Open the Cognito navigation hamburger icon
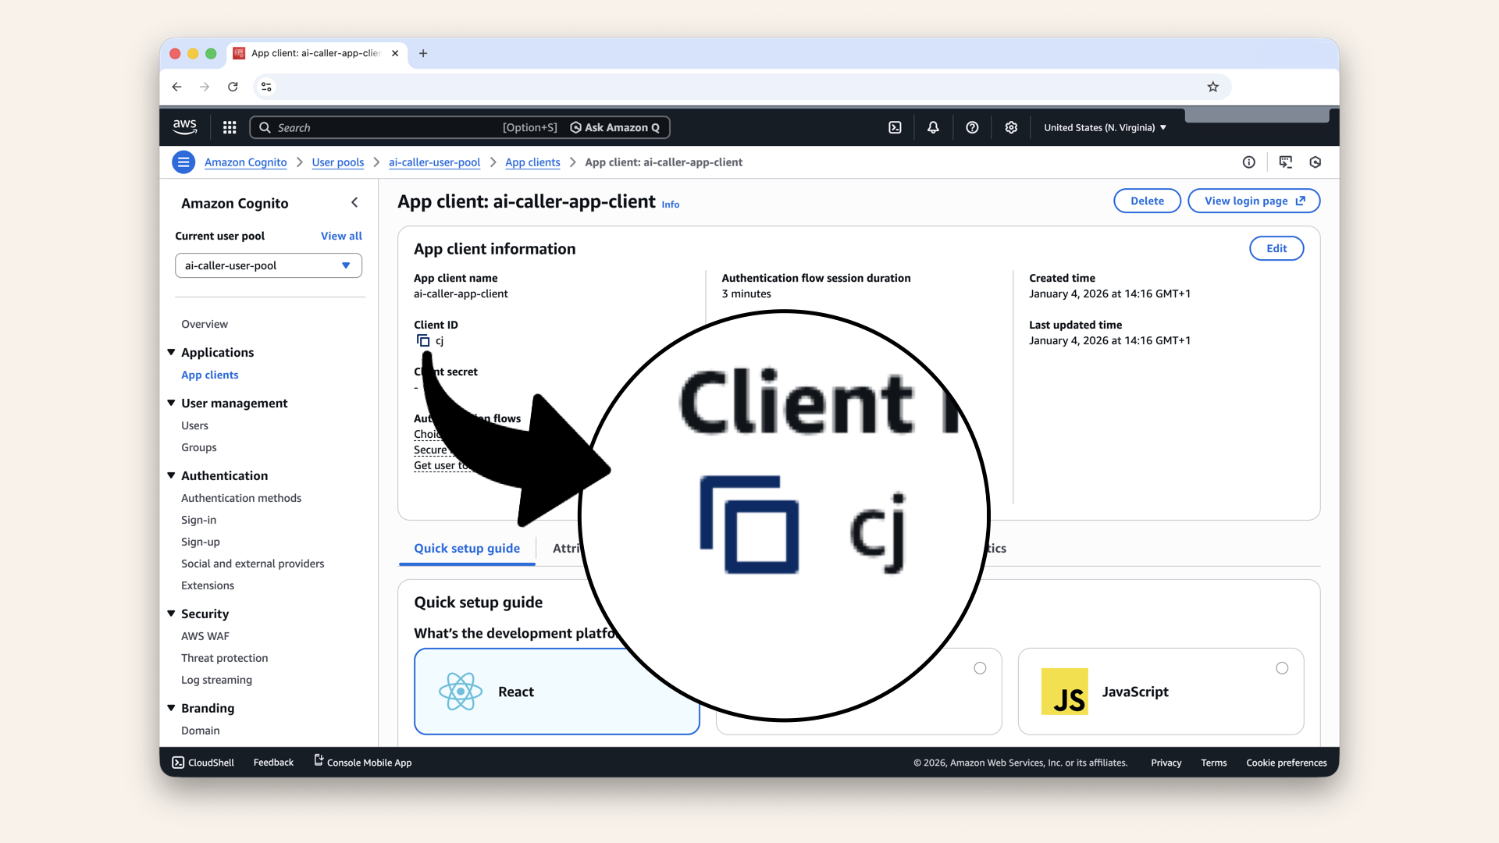The image size is (1499, 843). point(183,162)
